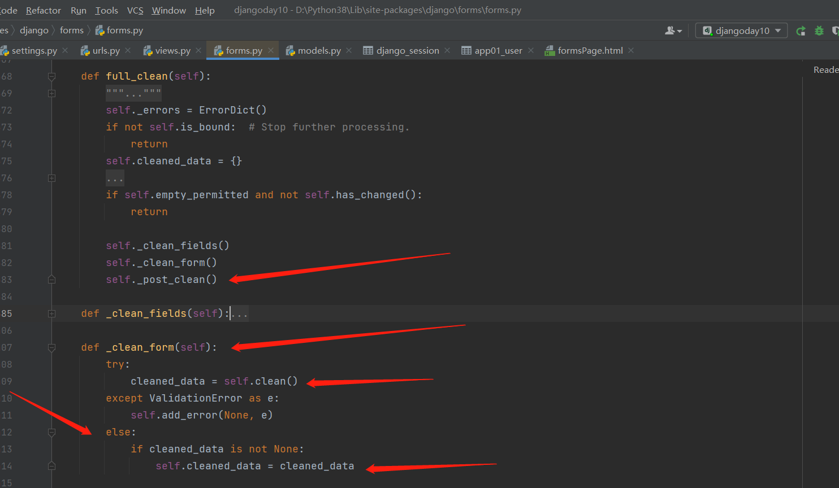Click the call "self._clean_fields()"
Image resolution: width=839 pixels, height=488 pixels.
tap(167, 246)
